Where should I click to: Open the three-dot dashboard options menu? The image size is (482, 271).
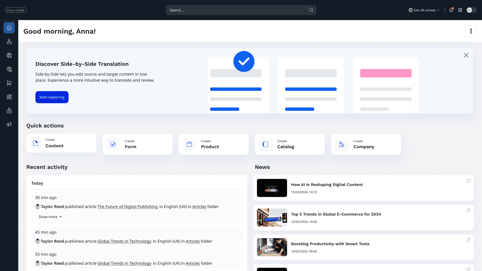coord(471,31)
